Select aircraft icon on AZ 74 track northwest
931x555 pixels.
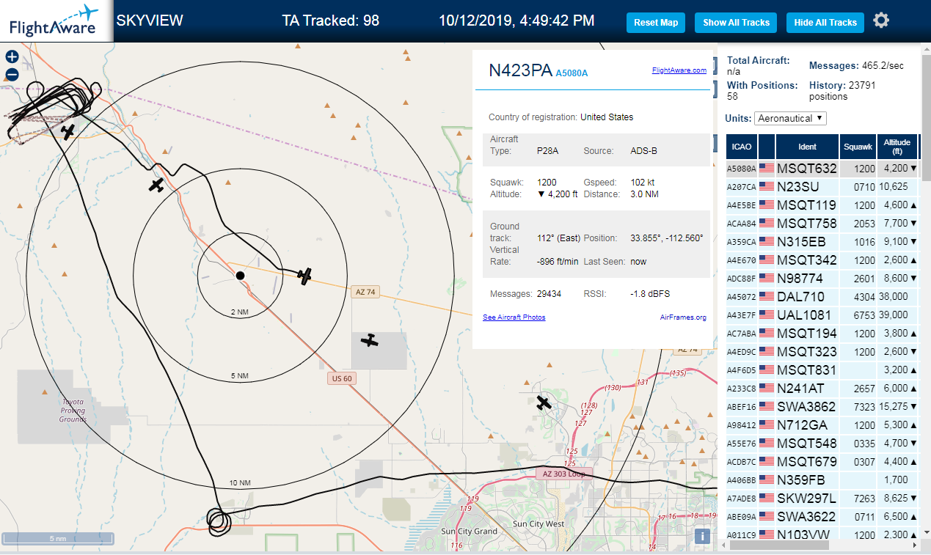click(156, 185)
